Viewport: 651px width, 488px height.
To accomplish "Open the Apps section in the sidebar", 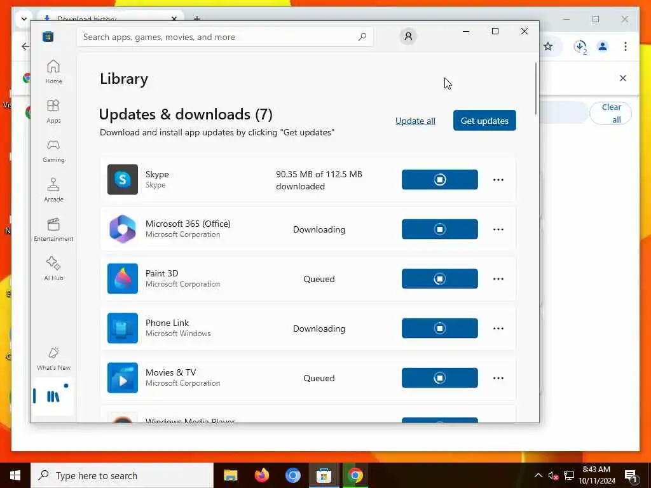I will [x=53, y=111].
